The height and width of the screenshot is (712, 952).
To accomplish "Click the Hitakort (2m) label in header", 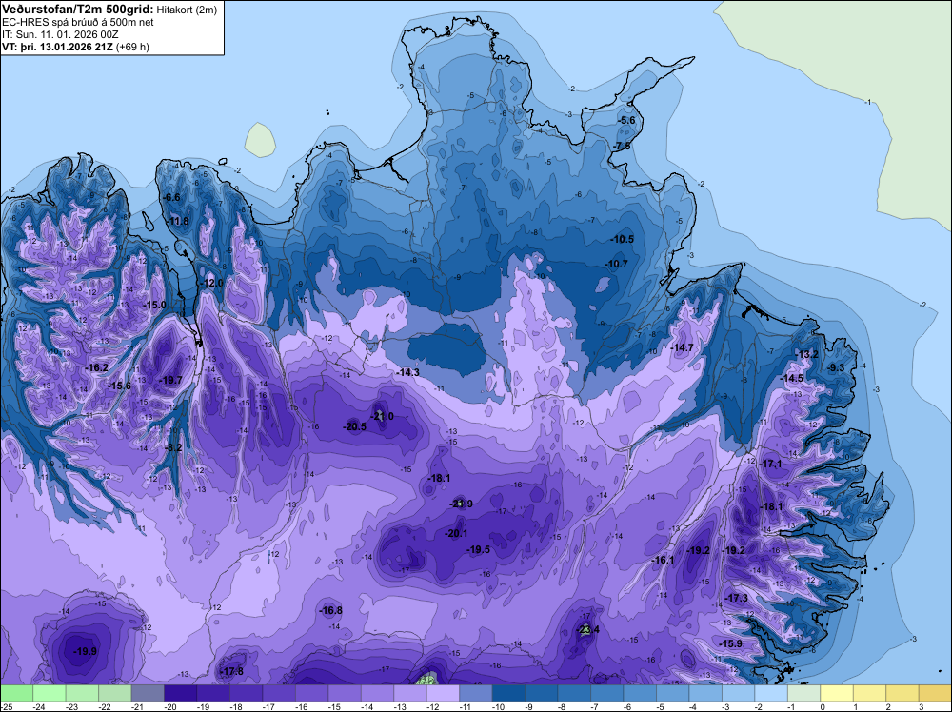I will [x=187, y=10].
